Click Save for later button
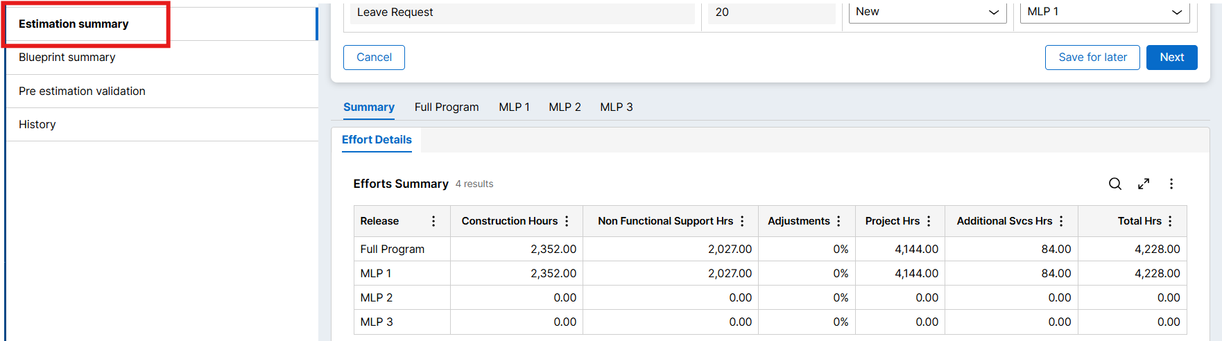Viewport: 1222px width, 341px height. click(1092, 58)
